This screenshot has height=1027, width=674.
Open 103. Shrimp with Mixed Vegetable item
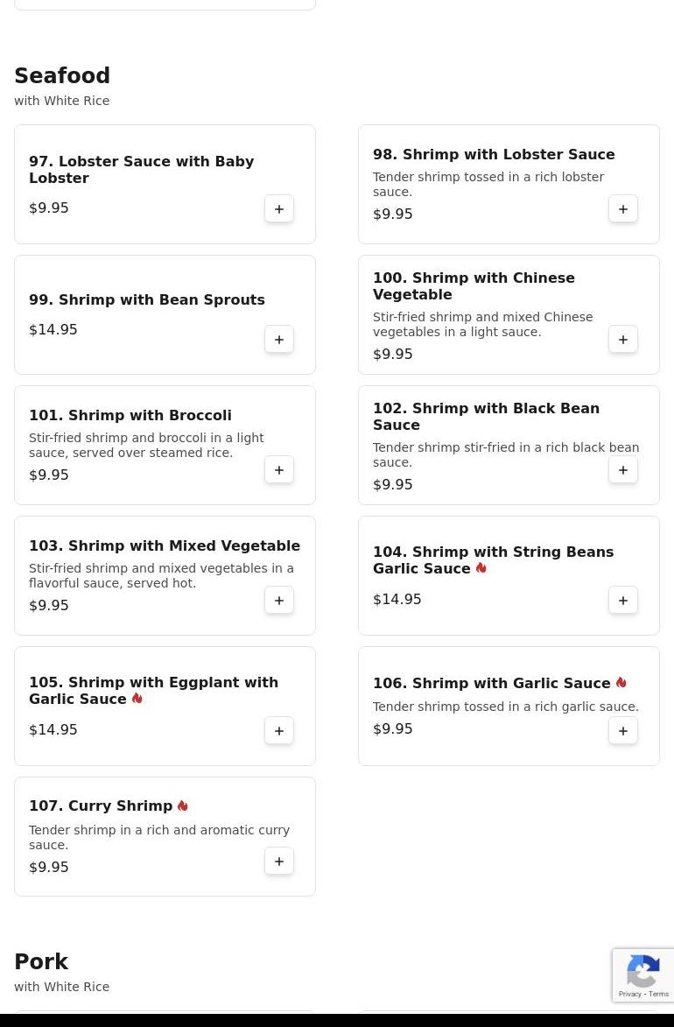click(165, 546)
